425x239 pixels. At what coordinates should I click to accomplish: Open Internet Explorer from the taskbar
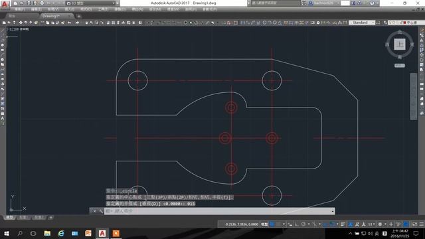pos(61,233)
